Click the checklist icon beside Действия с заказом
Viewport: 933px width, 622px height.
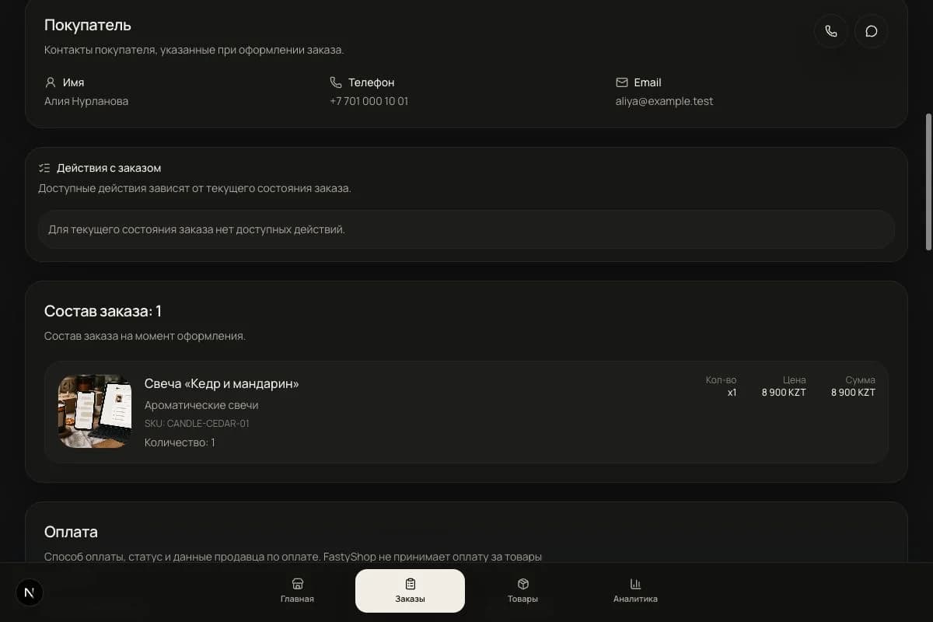(44, 168)
